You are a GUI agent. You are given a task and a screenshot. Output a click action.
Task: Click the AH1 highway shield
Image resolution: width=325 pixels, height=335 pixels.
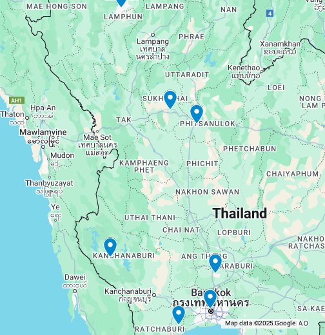[17, 100]
